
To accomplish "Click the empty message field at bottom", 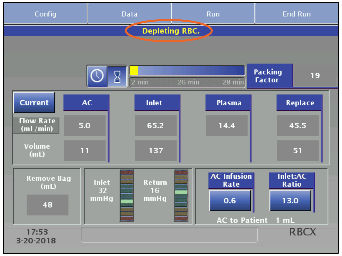I will point(169,235).
